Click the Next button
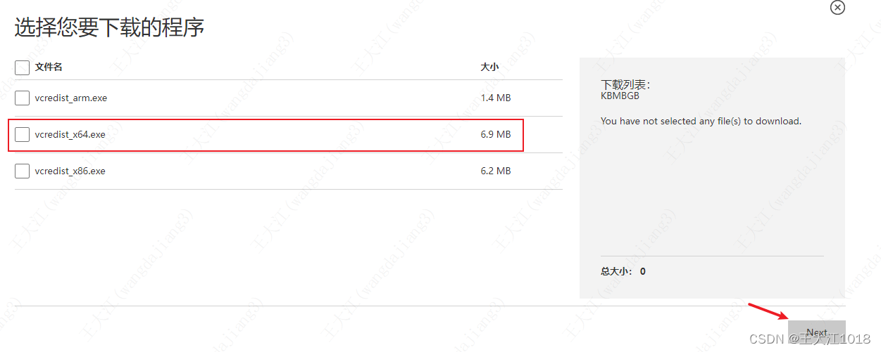The height and width of the screenshot is (352, 881). (x=817, y=333)
